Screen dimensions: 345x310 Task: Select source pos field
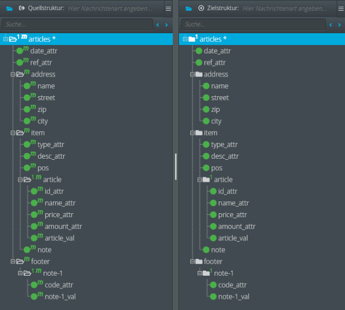click(43, 168)
